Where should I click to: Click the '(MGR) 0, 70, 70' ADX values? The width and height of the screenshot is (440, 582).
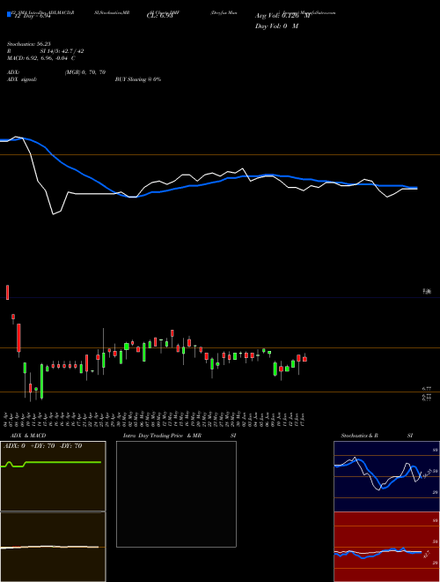click(x=85, y=72)
